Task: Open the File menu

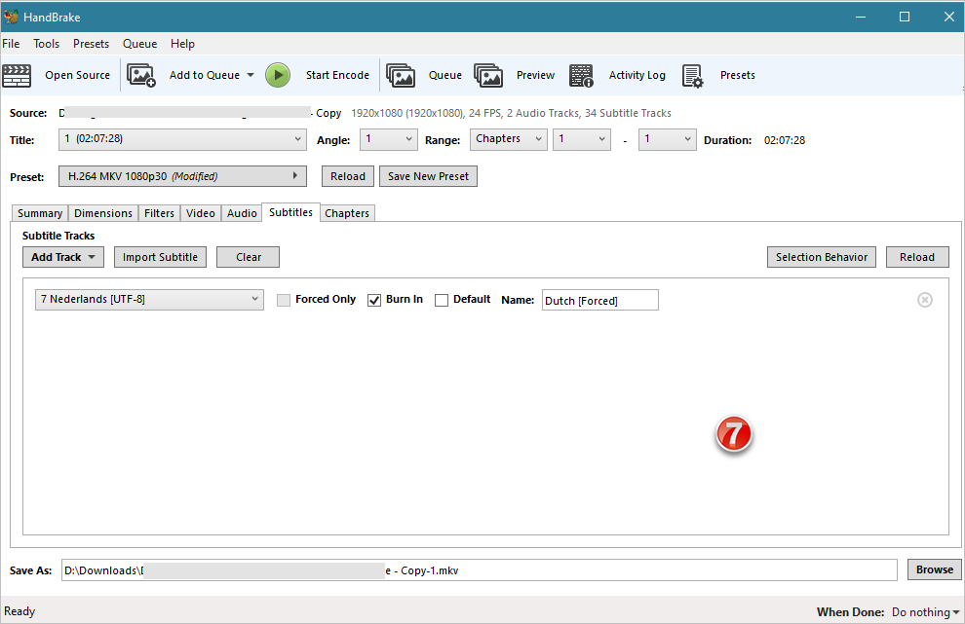Action: pos(11,44)
